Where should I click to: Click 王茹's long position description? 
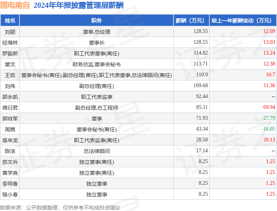[x=96, y=75]
